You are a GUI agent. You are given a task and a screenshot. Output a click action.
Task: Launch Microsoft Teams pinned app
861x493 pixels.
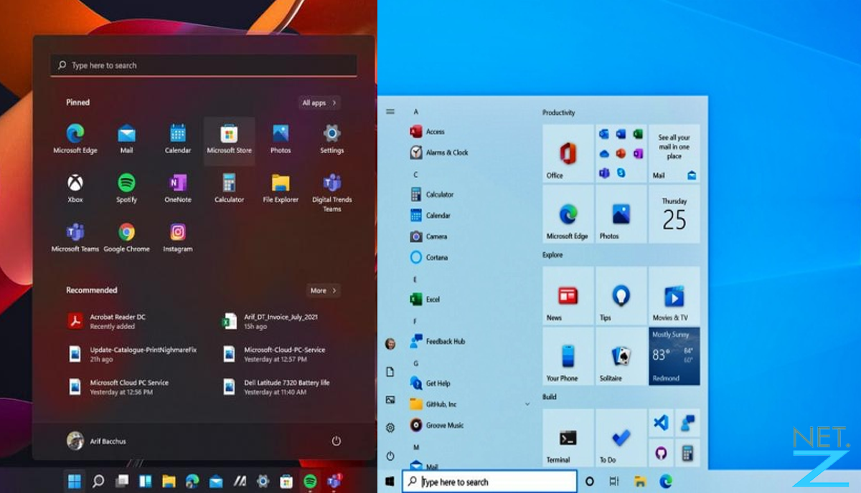coord(75,238)
